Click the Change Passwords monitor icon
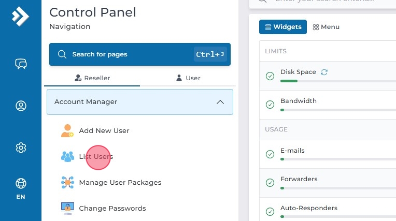Image resolution: width=396 pixels, height=221 pixels. (x=67, y=209)
